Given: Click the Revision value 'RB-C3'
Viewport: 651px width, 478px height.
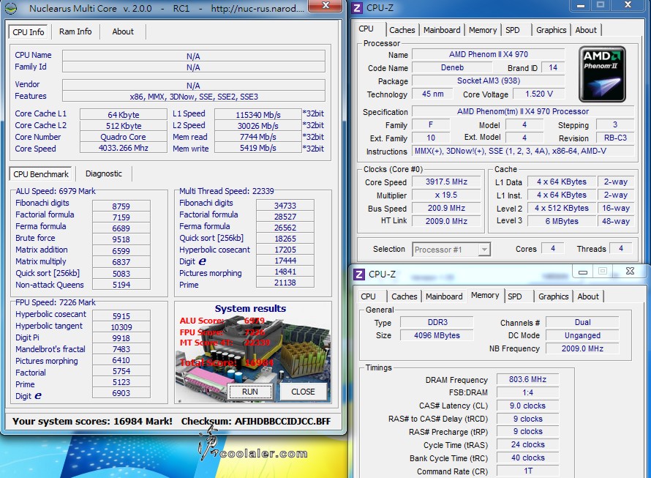Looking at the screenshot, I should pos(615,138).
